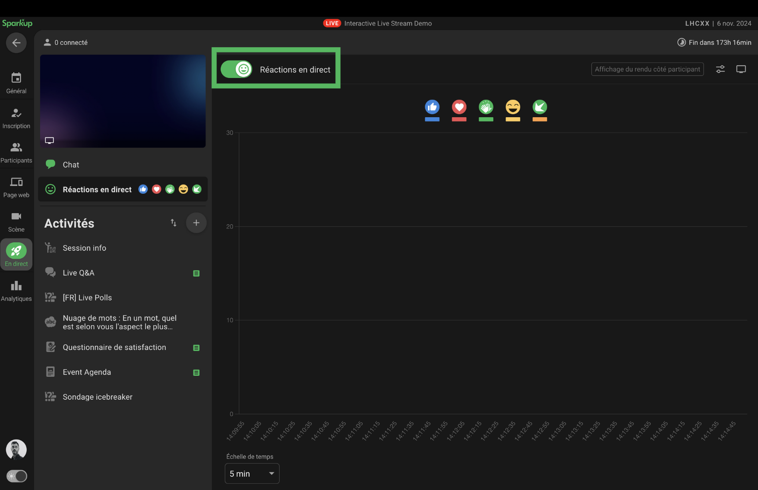Open the Analytiques sidebar tab
758x490 pixels.
(16, 291)
